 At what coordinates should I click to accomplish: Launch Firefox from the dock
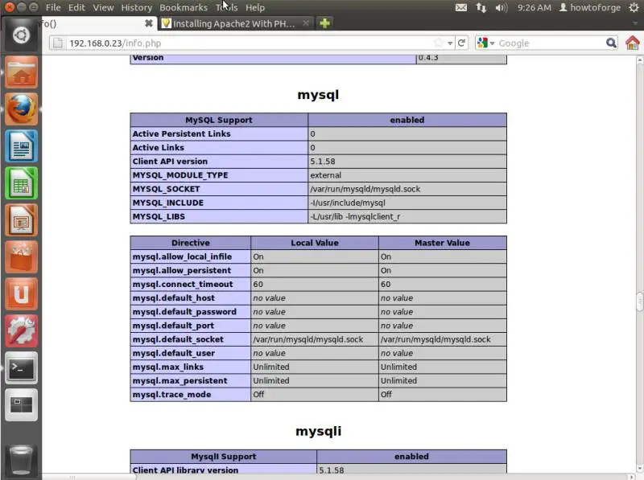coord(22,109)
